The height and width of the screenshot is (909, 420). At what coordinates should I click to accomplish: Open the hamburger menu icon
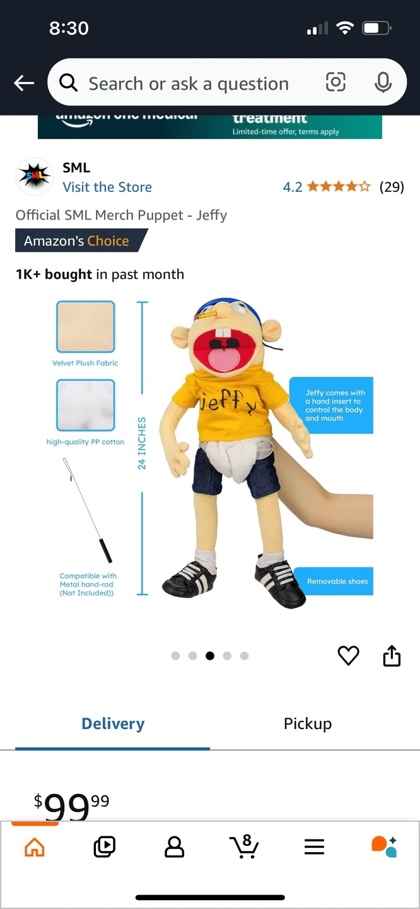click(x=314, y=847)
